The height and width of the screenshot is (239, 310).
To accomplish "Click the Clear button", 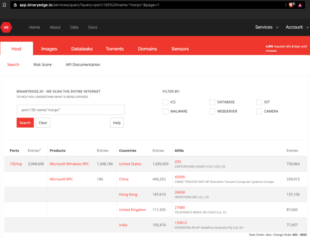I will pyautogui.click(x=43, y=123).
